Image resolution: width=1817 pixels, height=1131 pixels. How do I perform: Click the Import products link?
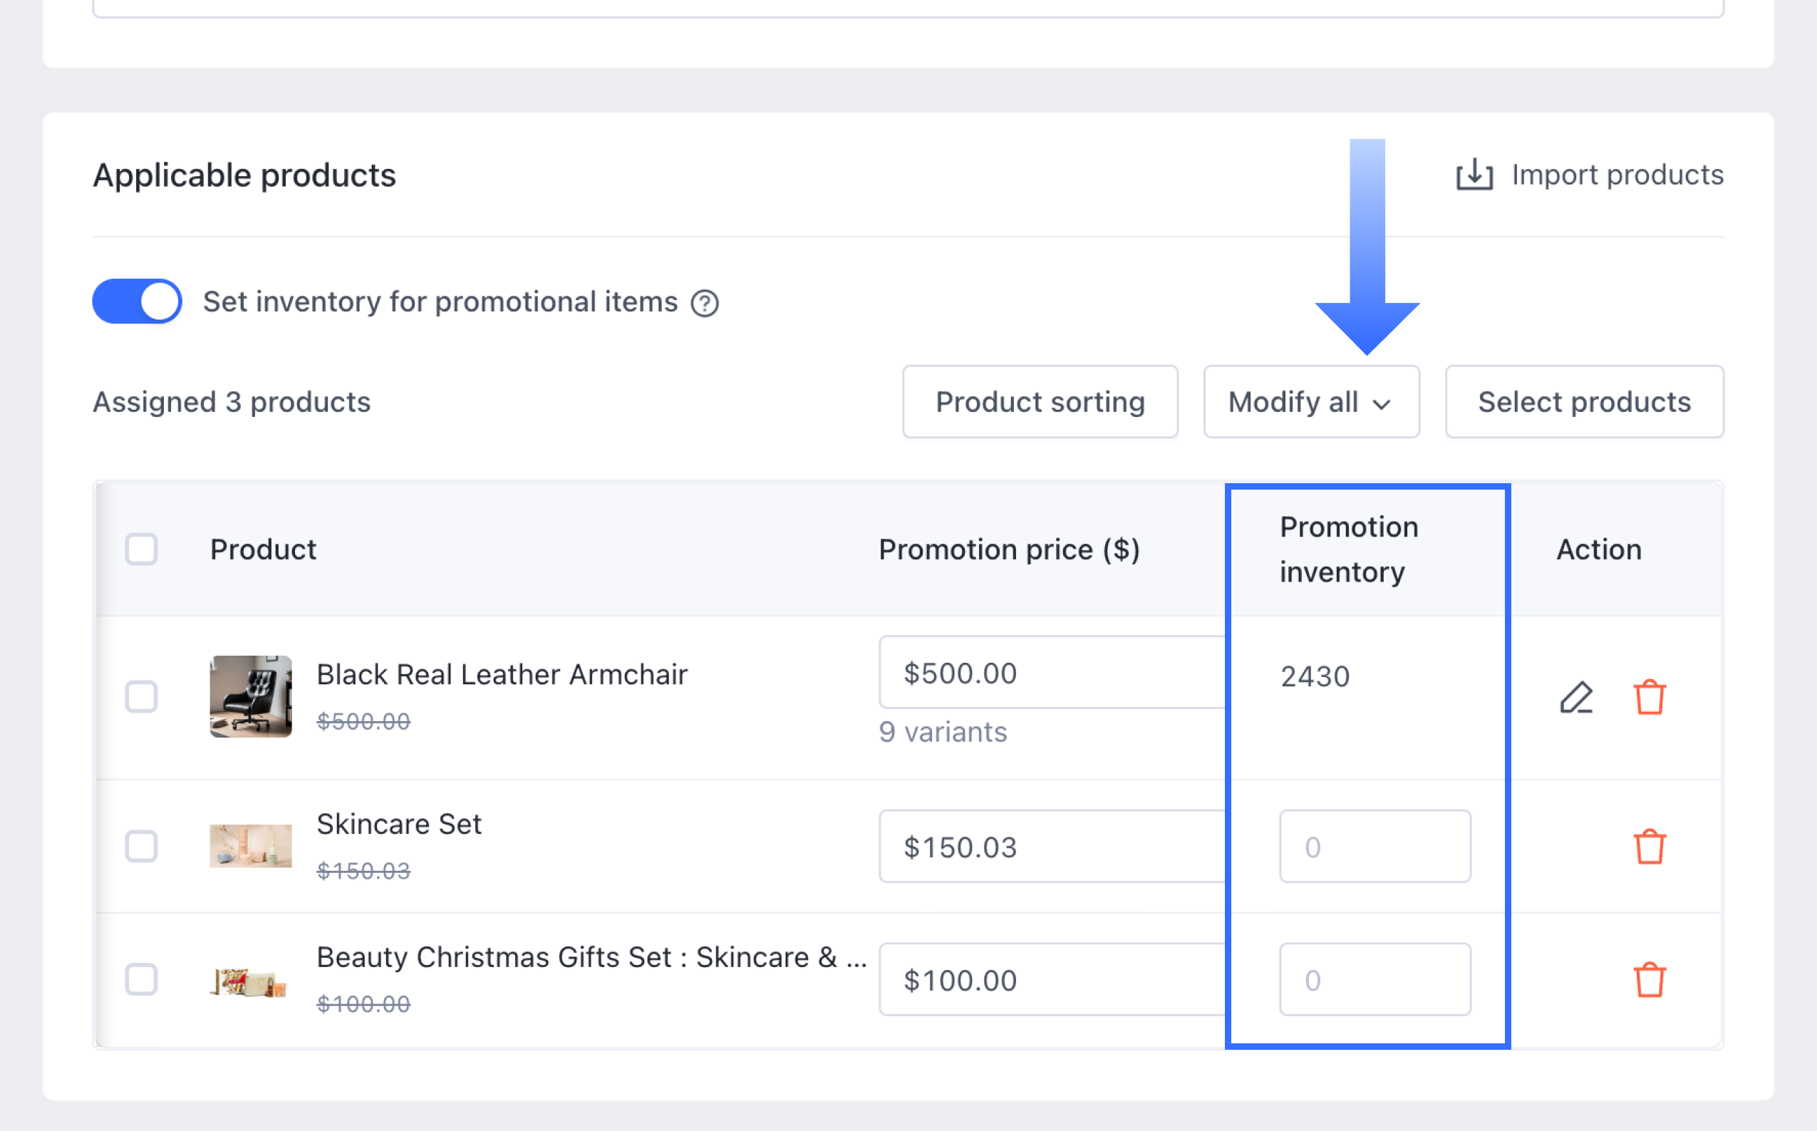click(1617, 175)
